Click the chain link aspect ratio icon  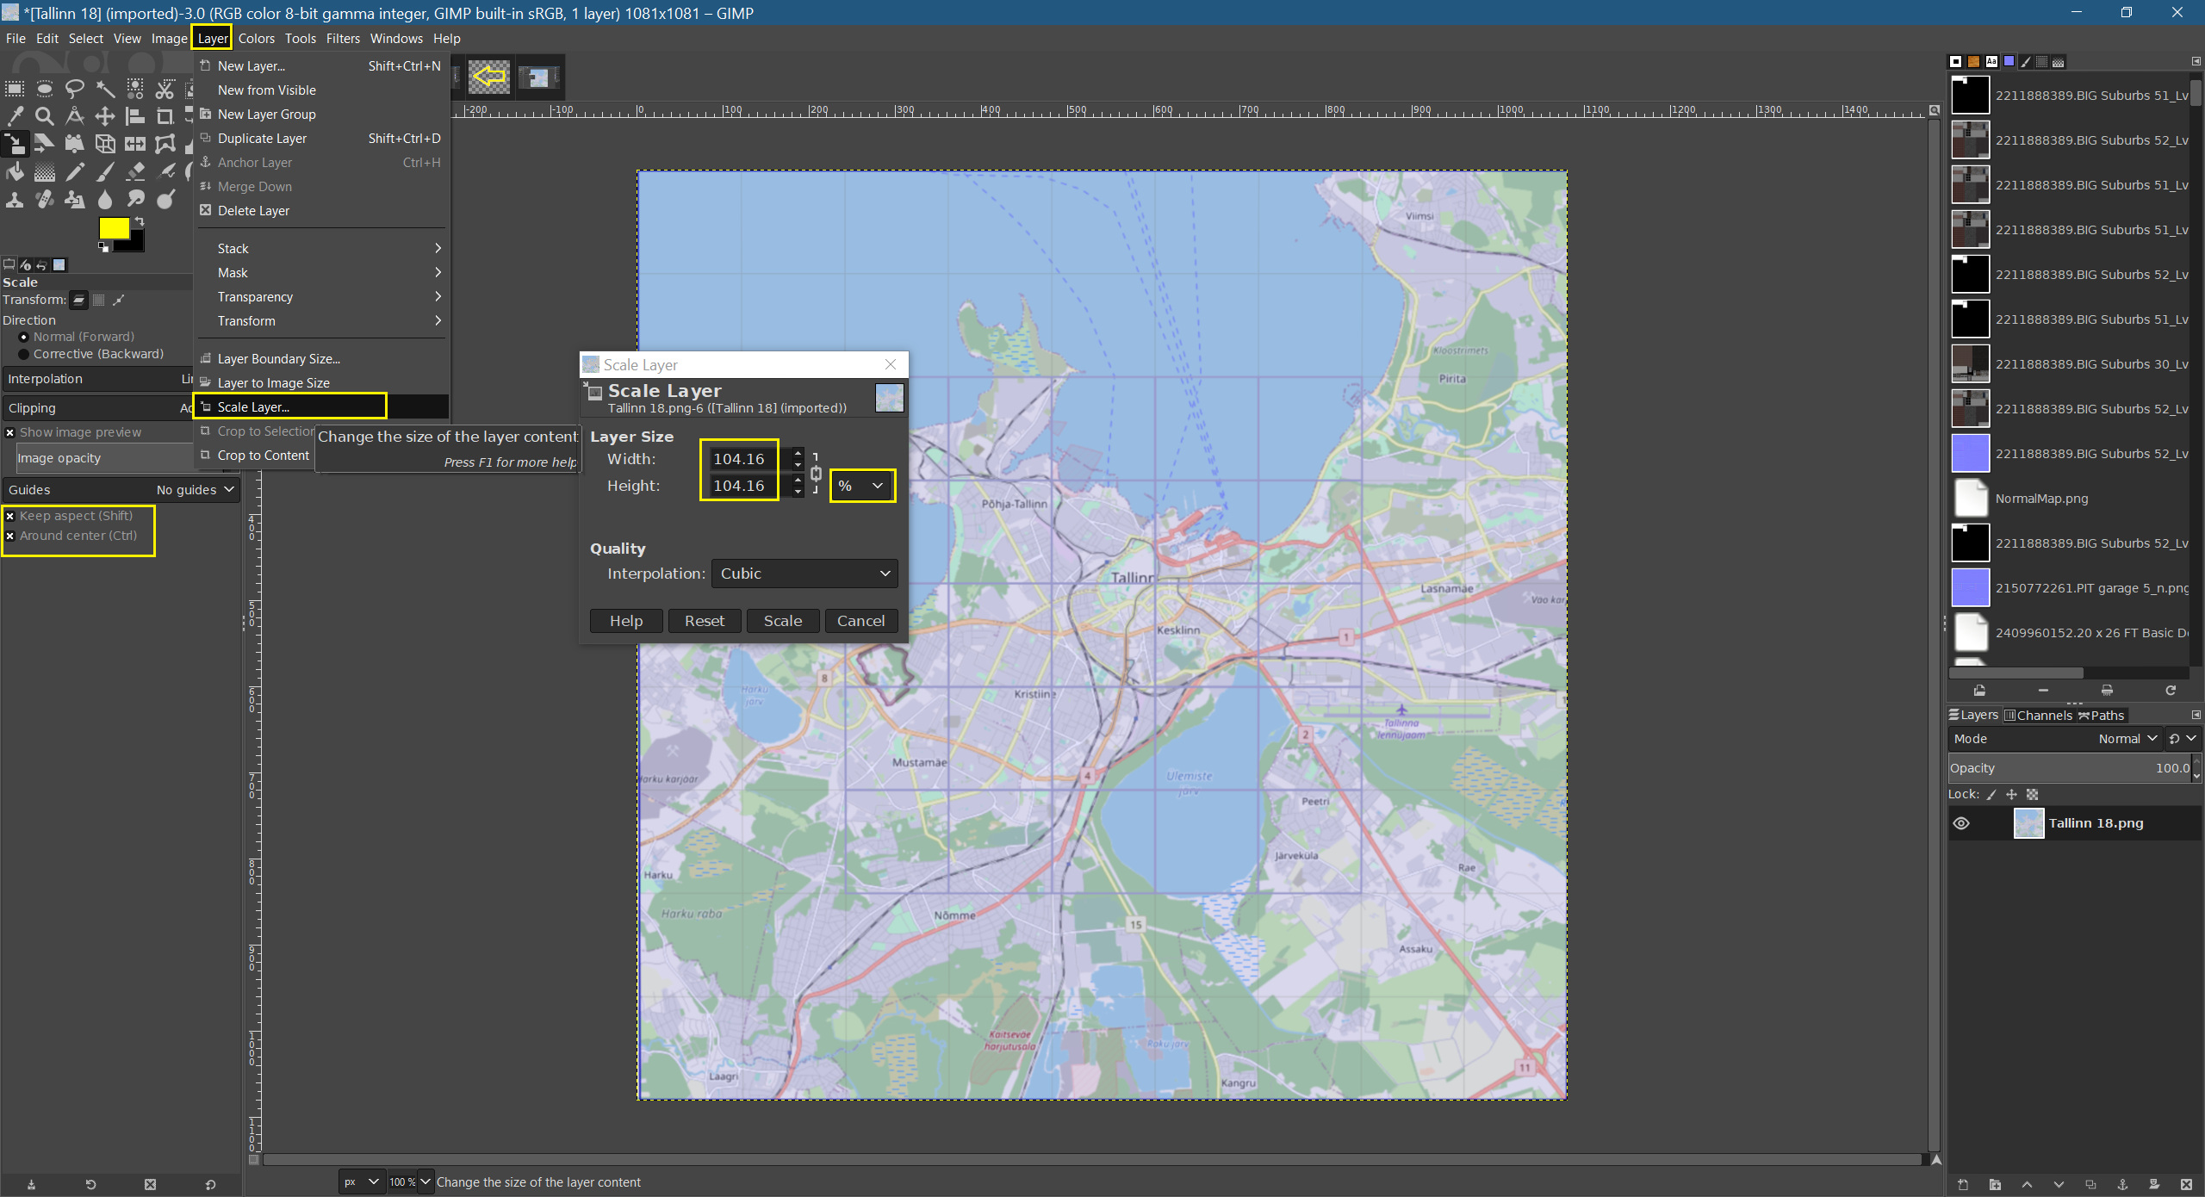pyautogui.click(x=816, y=473)
